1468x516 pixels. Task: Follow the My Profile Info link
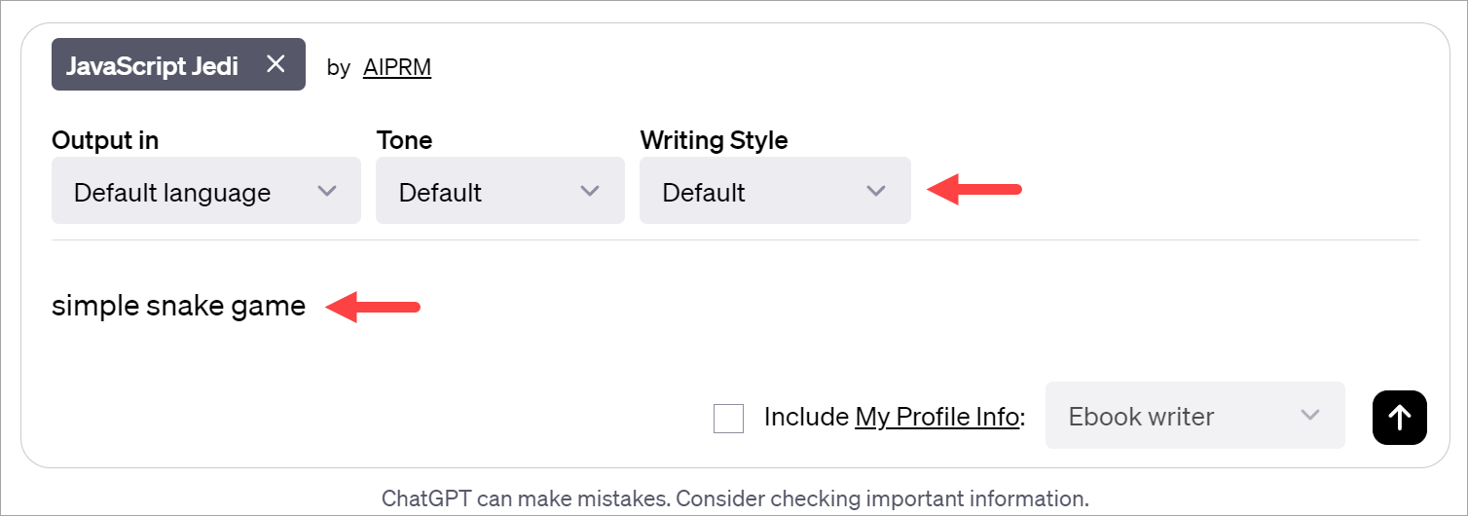[x=936, y=417]
